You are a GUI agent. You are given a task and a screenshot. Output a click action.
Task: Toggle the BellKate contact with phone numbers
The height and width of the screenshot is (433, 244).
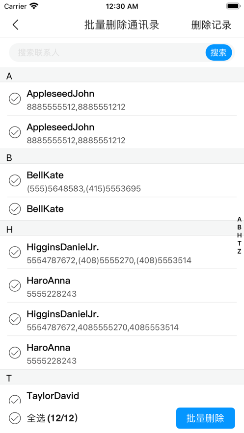tap(15, 180)
